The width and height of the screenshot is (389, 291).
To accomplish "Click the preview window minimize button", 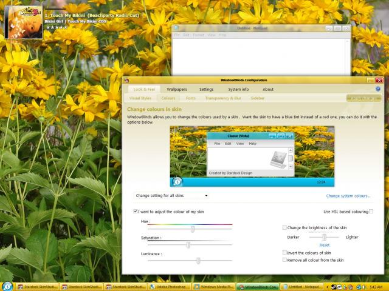I will [x=272, y=136].
